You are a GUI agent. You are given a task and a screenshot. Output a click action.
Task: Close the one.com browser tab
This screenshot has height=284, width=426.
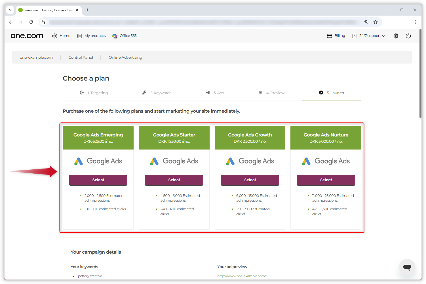click(77, 10)
